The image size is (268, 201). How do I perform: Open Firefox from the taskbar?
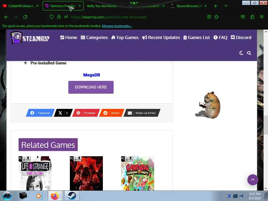[55, 196]
